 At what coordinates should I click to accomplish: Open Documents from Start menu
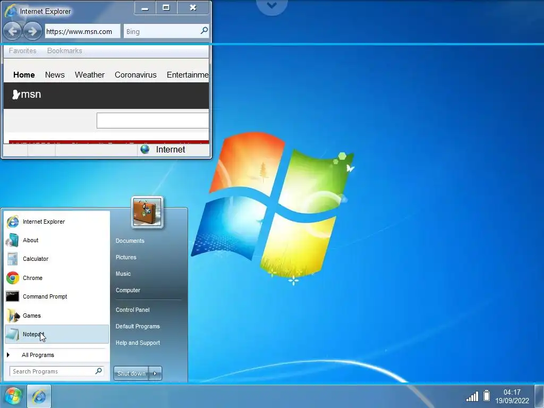[130, 241]
